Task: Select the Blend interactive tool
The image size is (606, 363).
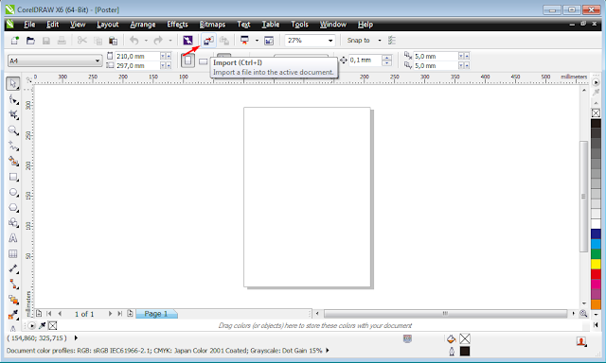Action: tap(13, 300)
